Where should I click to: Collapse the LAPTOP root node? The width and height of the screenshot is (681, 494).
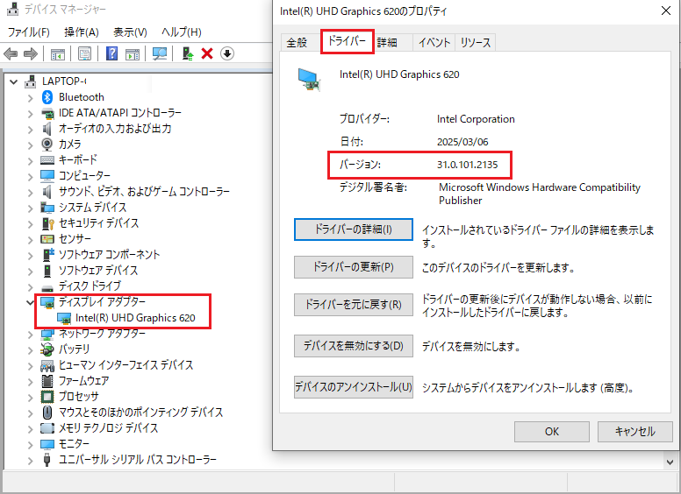point(13,81)
